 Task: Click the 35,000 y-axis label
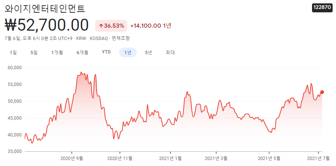[x=15, y=152]
